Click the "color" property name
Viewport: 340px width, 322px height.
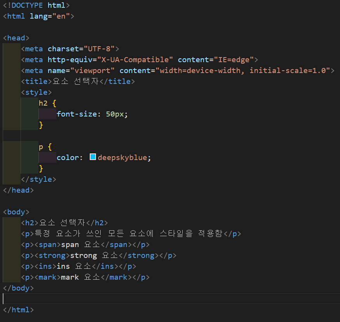[x=68, y=158]
